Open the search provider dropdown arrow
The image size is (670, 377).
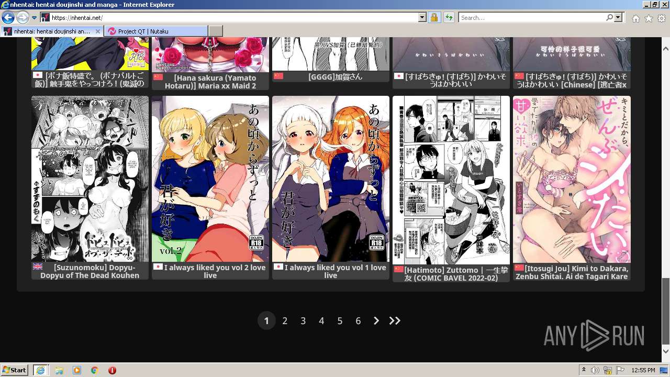click(x=618, y=18)
